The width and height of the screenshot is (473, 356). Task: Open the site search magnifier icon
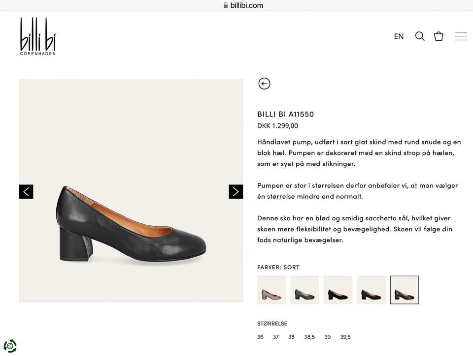(x=420, y=36)
